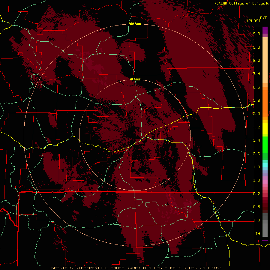Click the 9 DEC 25 date text
This screenshot has width=270, height=270.
[x=195, y=268]
